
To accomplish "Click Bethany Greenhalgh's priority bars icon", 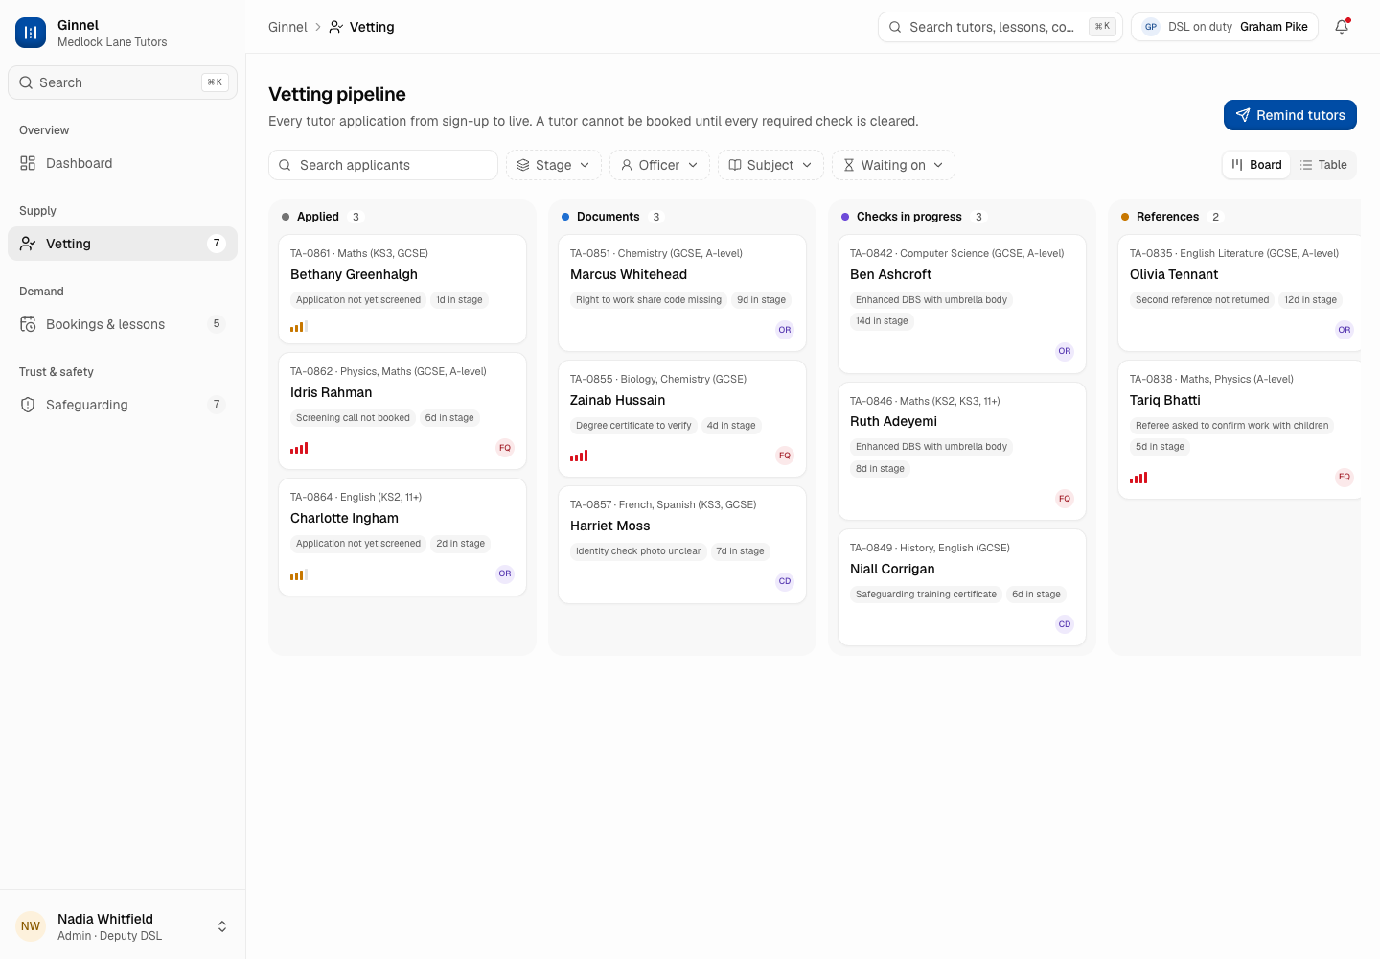I will pos(299,327).
